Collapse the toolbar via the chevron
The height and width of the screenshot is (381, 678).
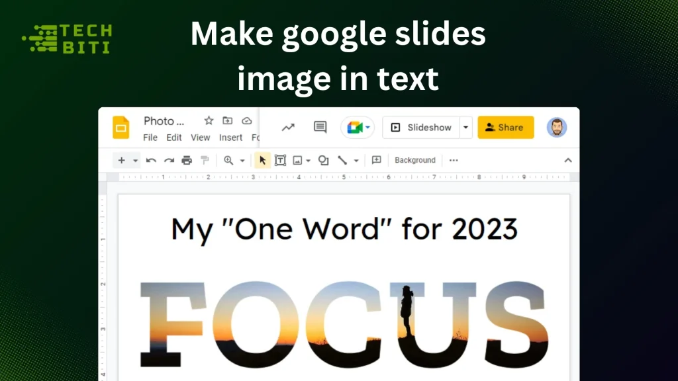point(567,160)
